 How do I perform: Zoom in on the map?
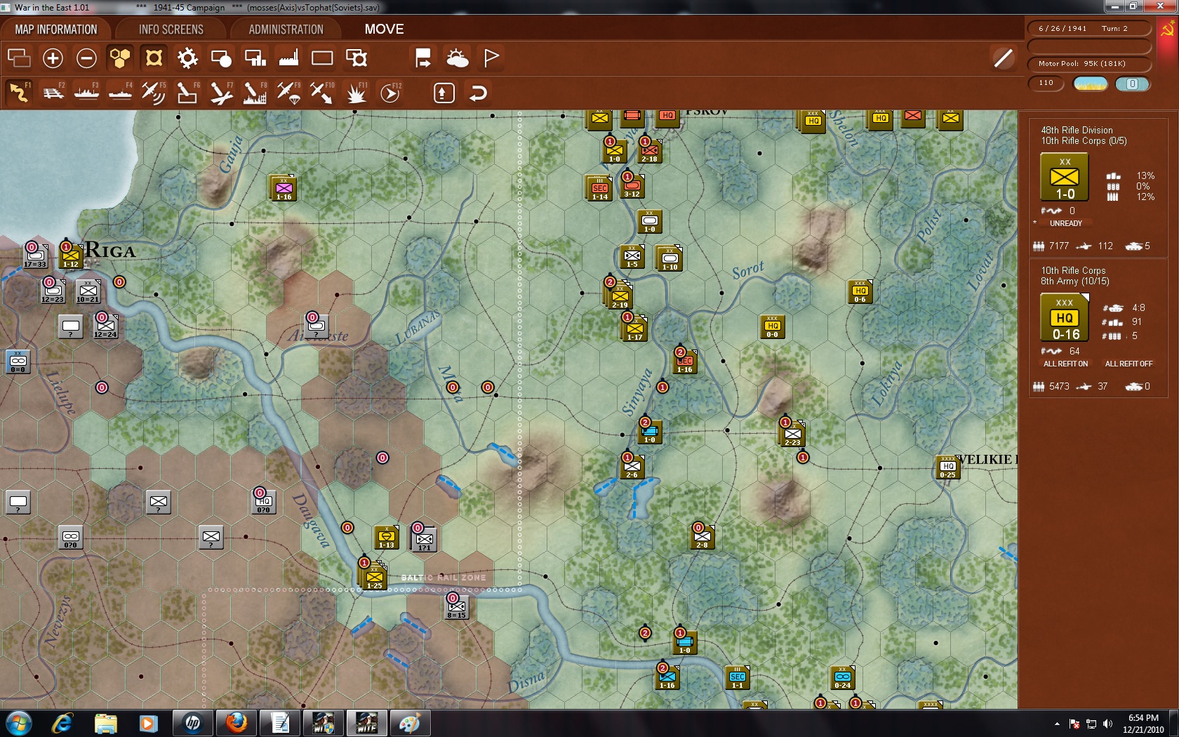click(x=53, y=58)
